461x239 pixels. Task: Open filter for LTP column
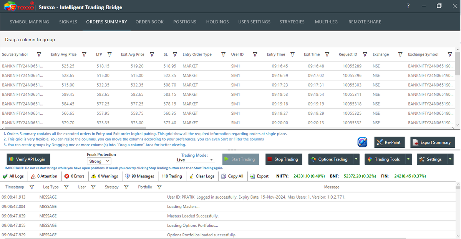[x=109, y=55]
